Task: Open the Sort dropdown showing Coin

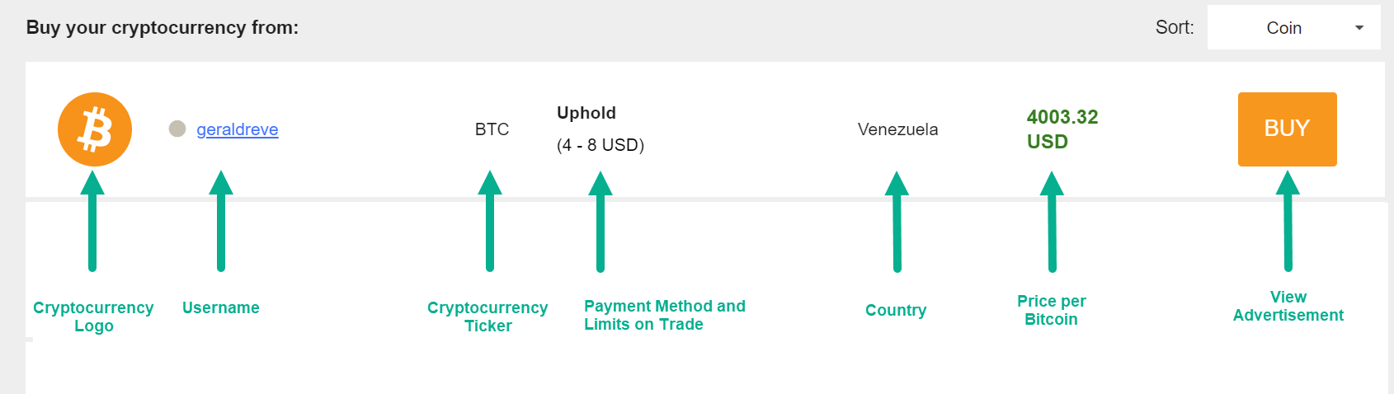Action: [x=1293, y=27]
